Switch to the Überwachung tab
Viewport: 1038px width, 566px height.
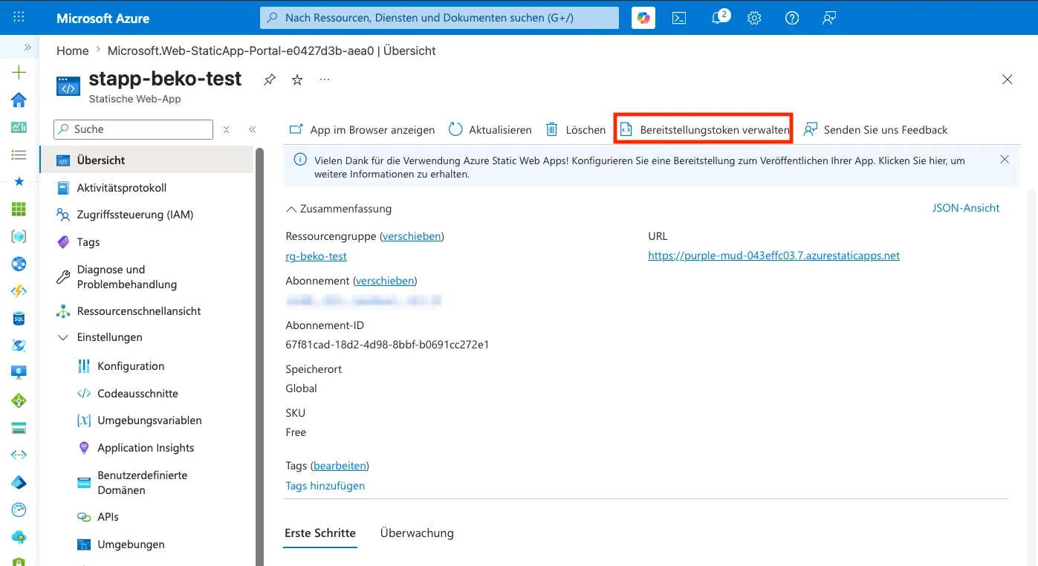tap(417, 533)
